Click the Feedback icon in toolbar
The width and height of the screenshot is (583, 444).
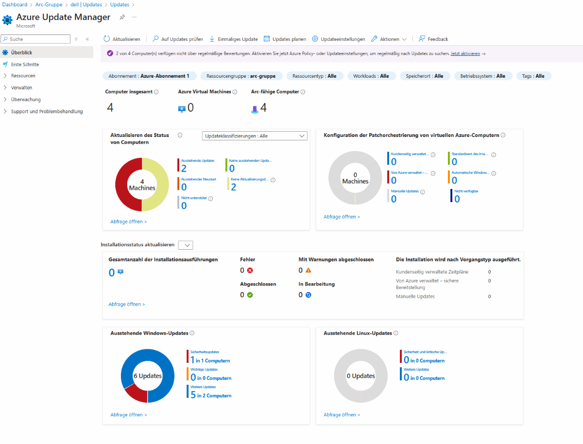point(422,39)
